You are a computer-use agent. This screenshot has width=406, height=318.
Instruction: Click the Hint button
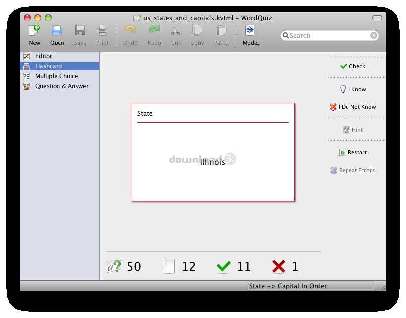[352, 130]
